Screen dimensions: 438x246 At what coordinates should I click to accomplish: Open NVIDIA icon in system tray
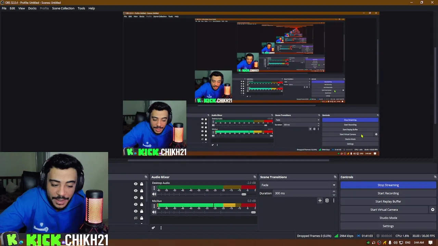[x=368, y=243]
